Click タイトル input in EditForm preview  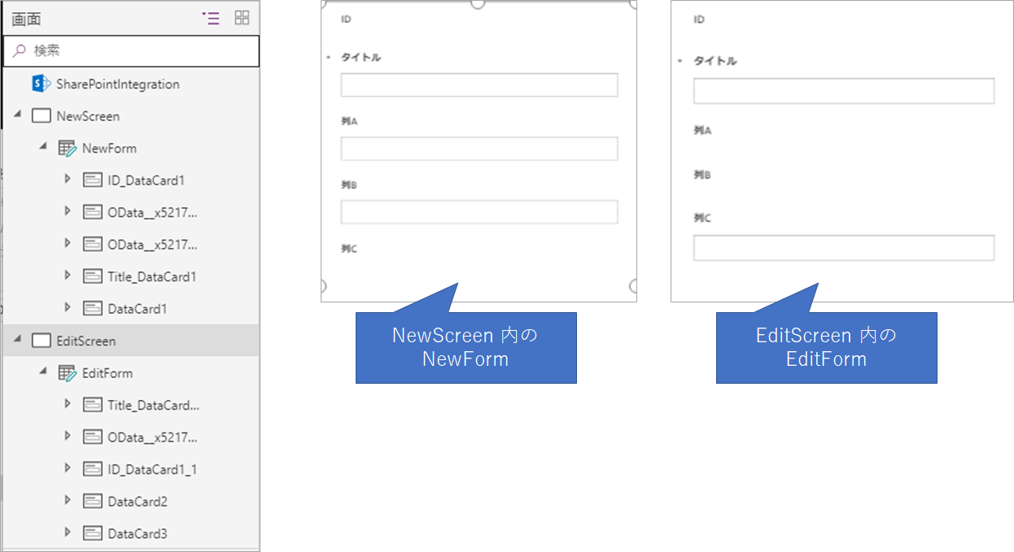pyautogui.click(x=844, y=90)
